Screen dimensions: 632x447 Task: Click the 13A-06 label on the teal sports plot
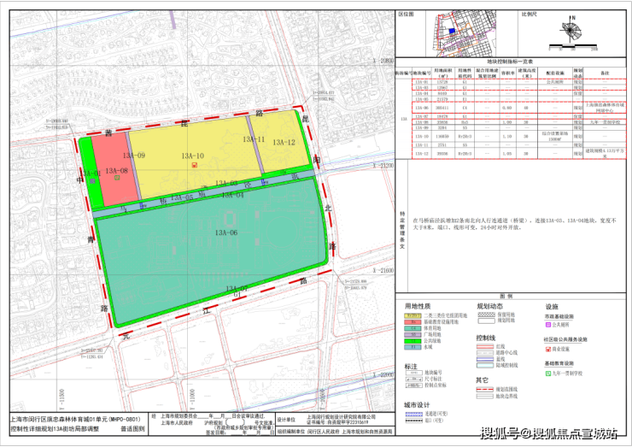click(226, 232)
